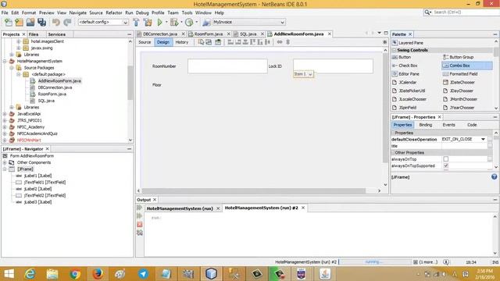Run the project with green play icon

coord(159,22)
